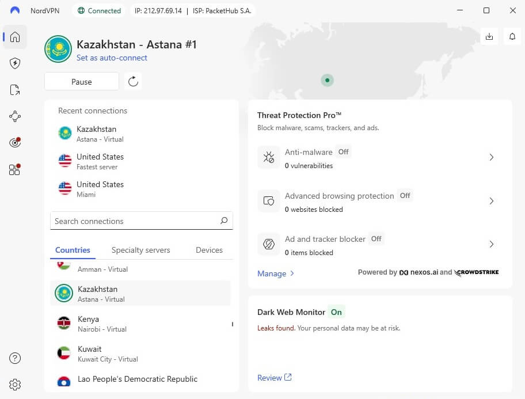Click the Ad and tracker blocker icon
Image resolution: width=525 pixels, height=399 pixels.
click(x=268, y=244)
